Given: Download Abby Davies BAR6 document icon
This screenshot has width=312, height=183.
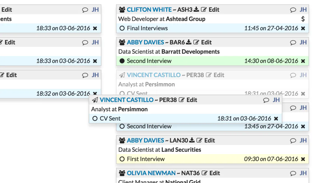Looking at the screenshot, I should tap(188, 42).
